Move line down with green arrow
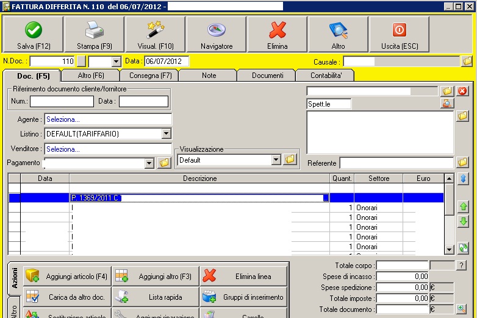 463,221
